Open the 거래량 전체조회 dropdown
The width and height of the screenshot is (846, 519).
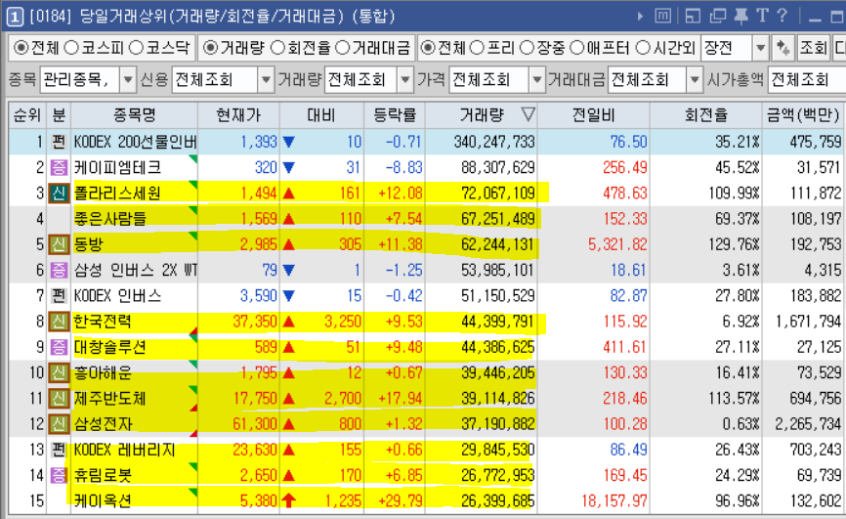(405, 80)
